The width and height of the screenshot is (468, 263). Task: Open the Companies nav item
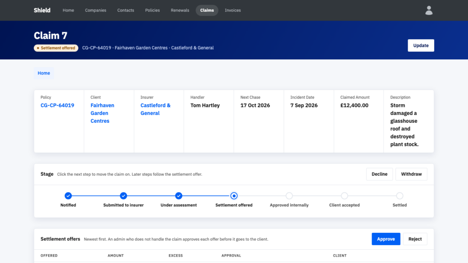[x=96, y=10]
